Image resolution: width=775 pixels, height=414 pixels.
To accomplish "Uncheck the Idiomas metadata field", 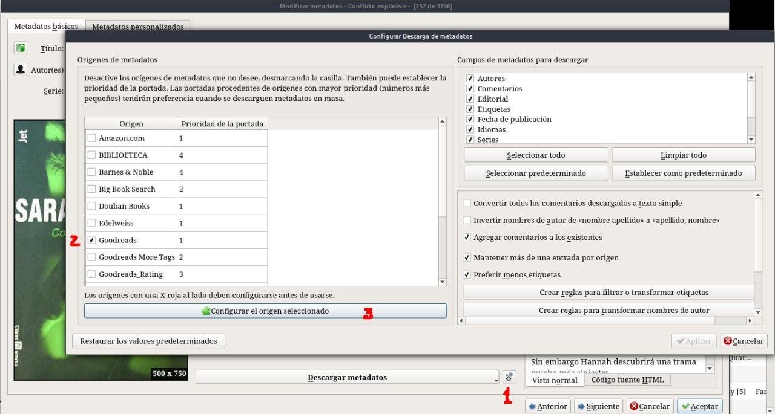I will (x=470, y=130).
